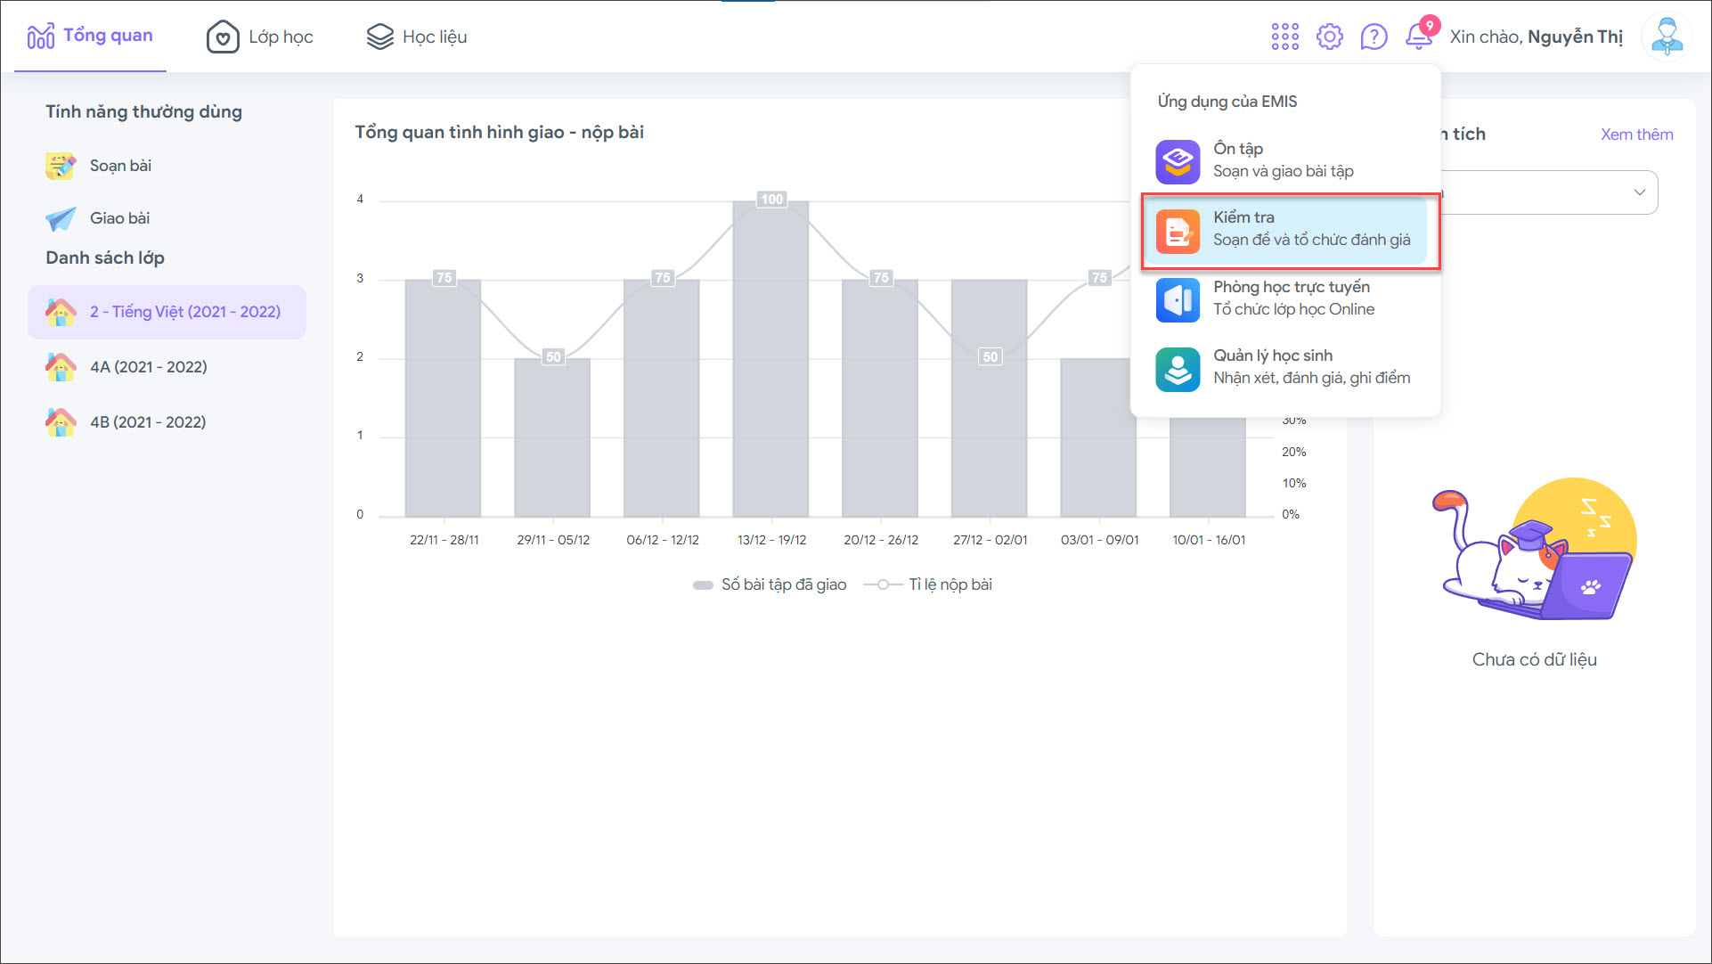The height and width of the screenshot is (964, 1712).
Task: Open the apps grid icon
Action: point(1284,37)
